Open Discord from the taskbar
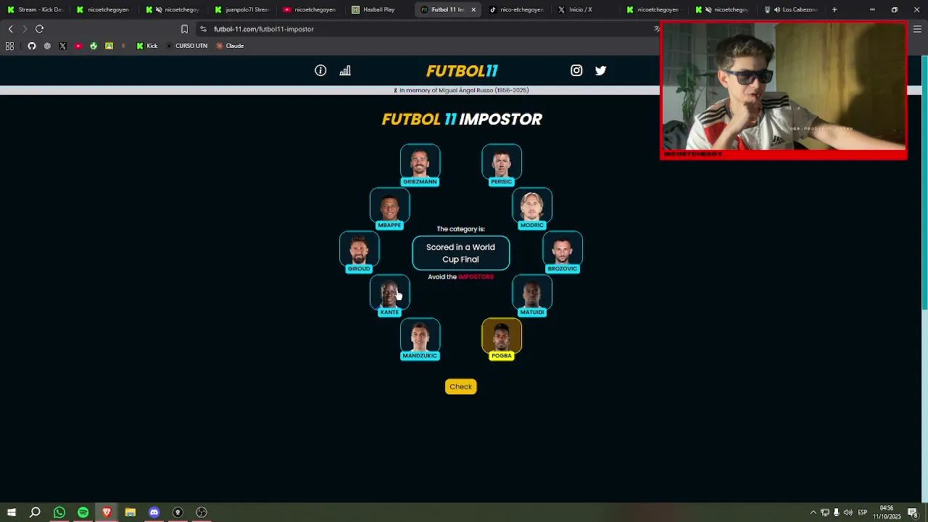The height and width of the screenshot is (522, 928). tap(154, 513)
